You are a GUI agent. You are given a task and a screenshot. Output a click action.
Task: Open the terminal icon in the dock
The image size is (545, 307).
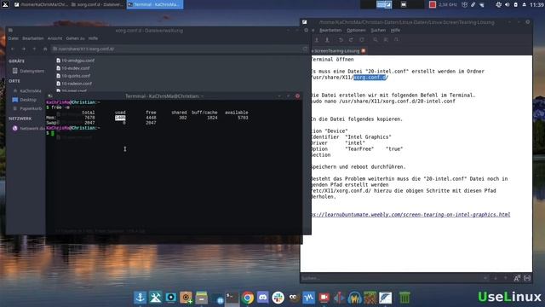coord(232,298)
